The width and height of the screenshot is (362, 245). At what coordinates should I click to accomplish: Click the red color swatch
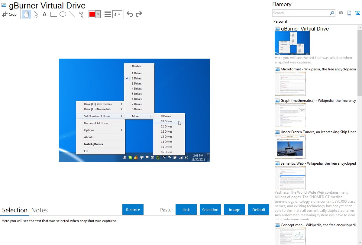coord(92,14)
